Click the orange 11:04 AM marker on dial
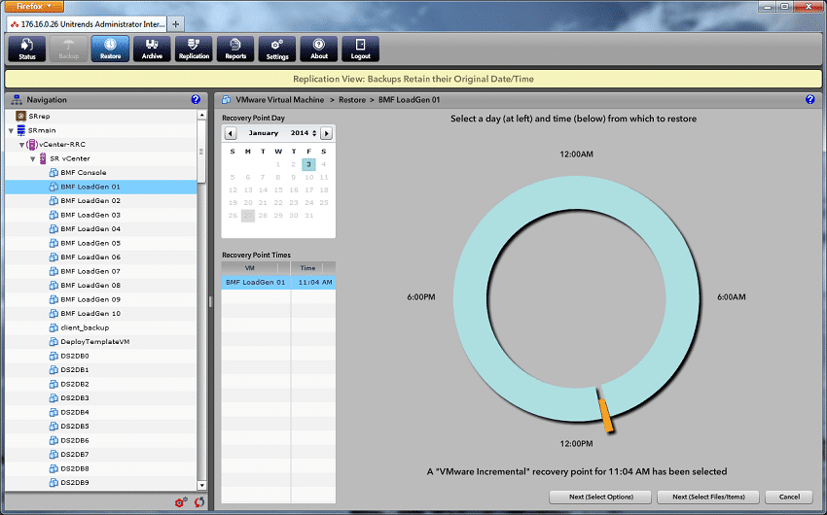827x515 pixels. [x=606, y=416]
